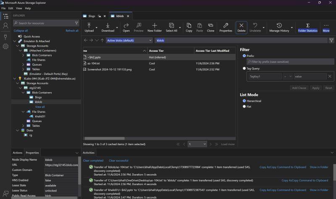336x199 pixels.
Task: Switch to the Properties tab
Action: 32,153
